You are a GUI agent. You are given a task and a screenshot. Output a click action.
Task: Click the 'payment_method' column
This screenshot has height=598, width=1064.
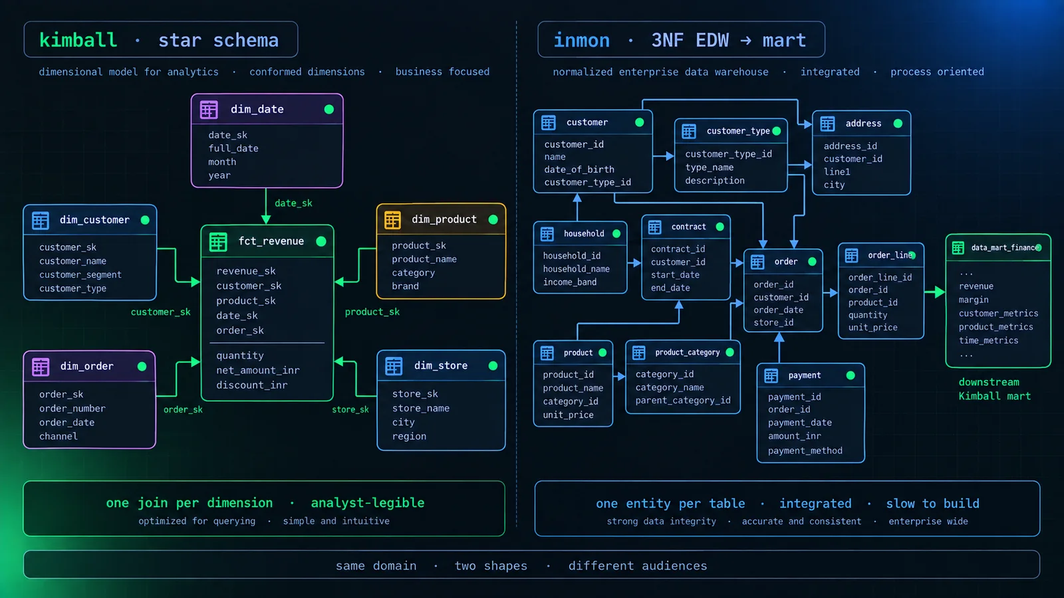click(x=805, y=451)
